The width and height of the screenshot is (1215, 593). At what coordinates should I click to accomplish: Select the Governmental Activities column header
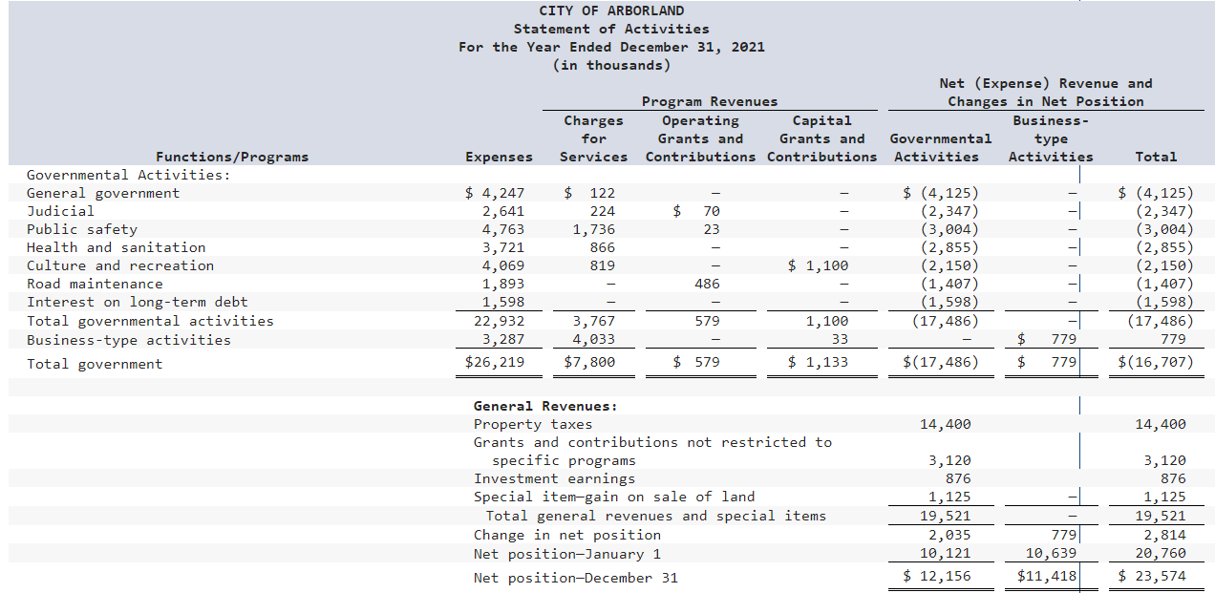[940, 148]
